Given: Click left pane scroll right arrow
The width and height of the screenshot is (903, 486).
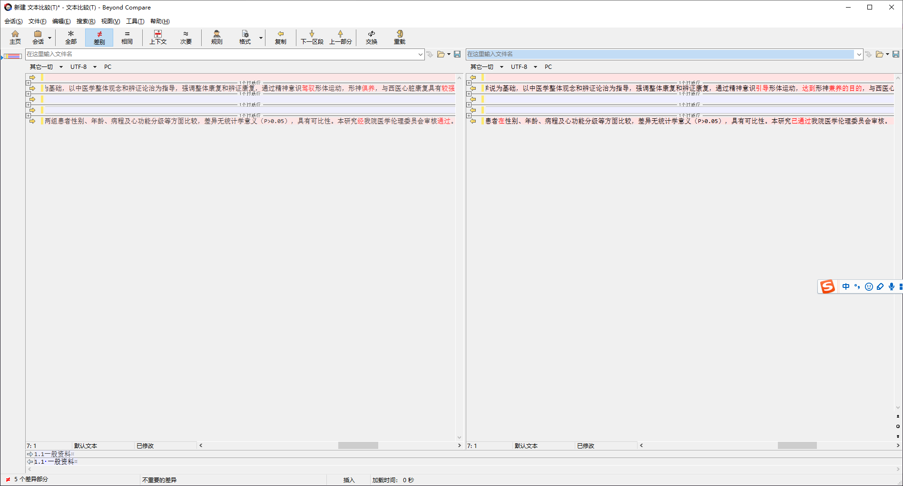Looking at the screenshot, I should pos(459,446).
